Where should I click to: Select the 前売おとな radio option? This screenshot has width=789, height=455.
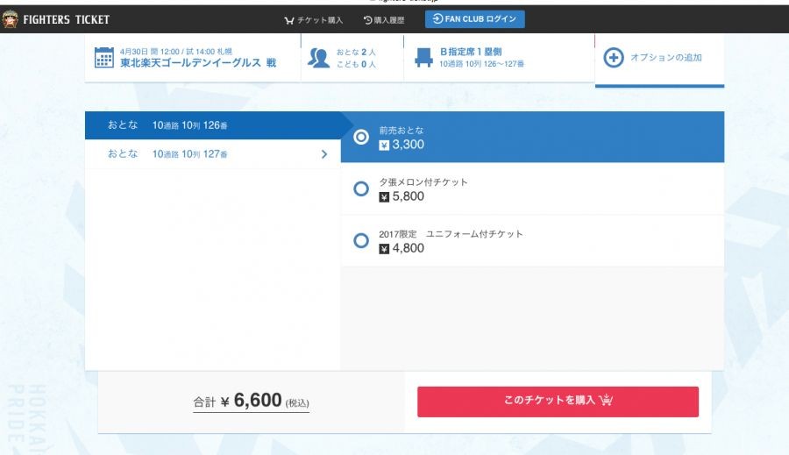point(360,138)
